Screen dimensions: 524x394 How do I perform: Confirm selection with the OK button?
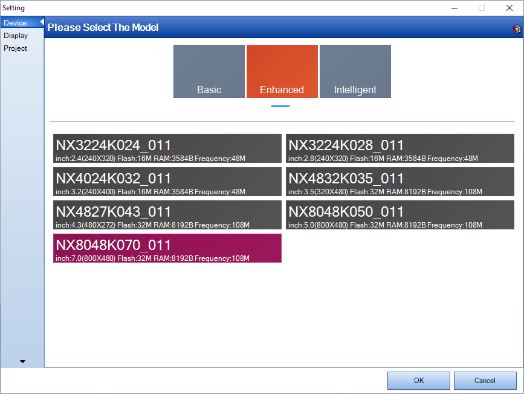tap(418, 381)
